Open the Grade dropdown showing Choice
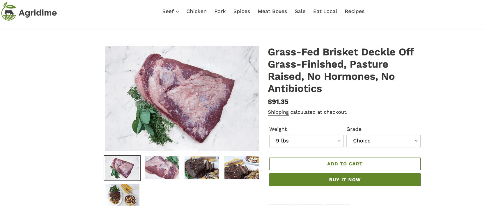The image size is (485, 206). 383,141
